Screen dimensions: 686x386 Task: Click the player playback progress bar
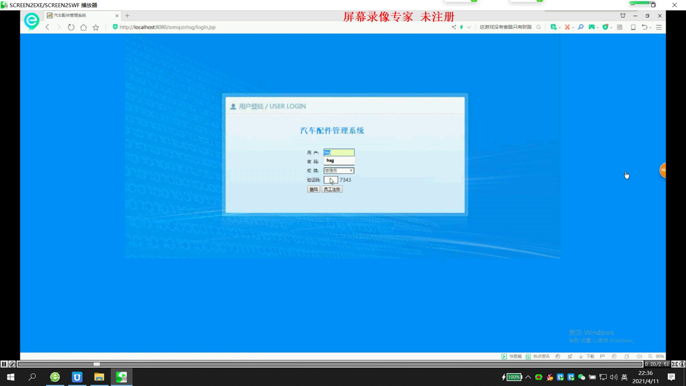(x=330, y=364)
